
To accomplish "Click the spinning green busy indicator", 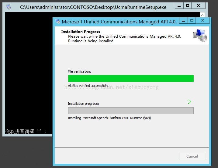I will (189, 102).
